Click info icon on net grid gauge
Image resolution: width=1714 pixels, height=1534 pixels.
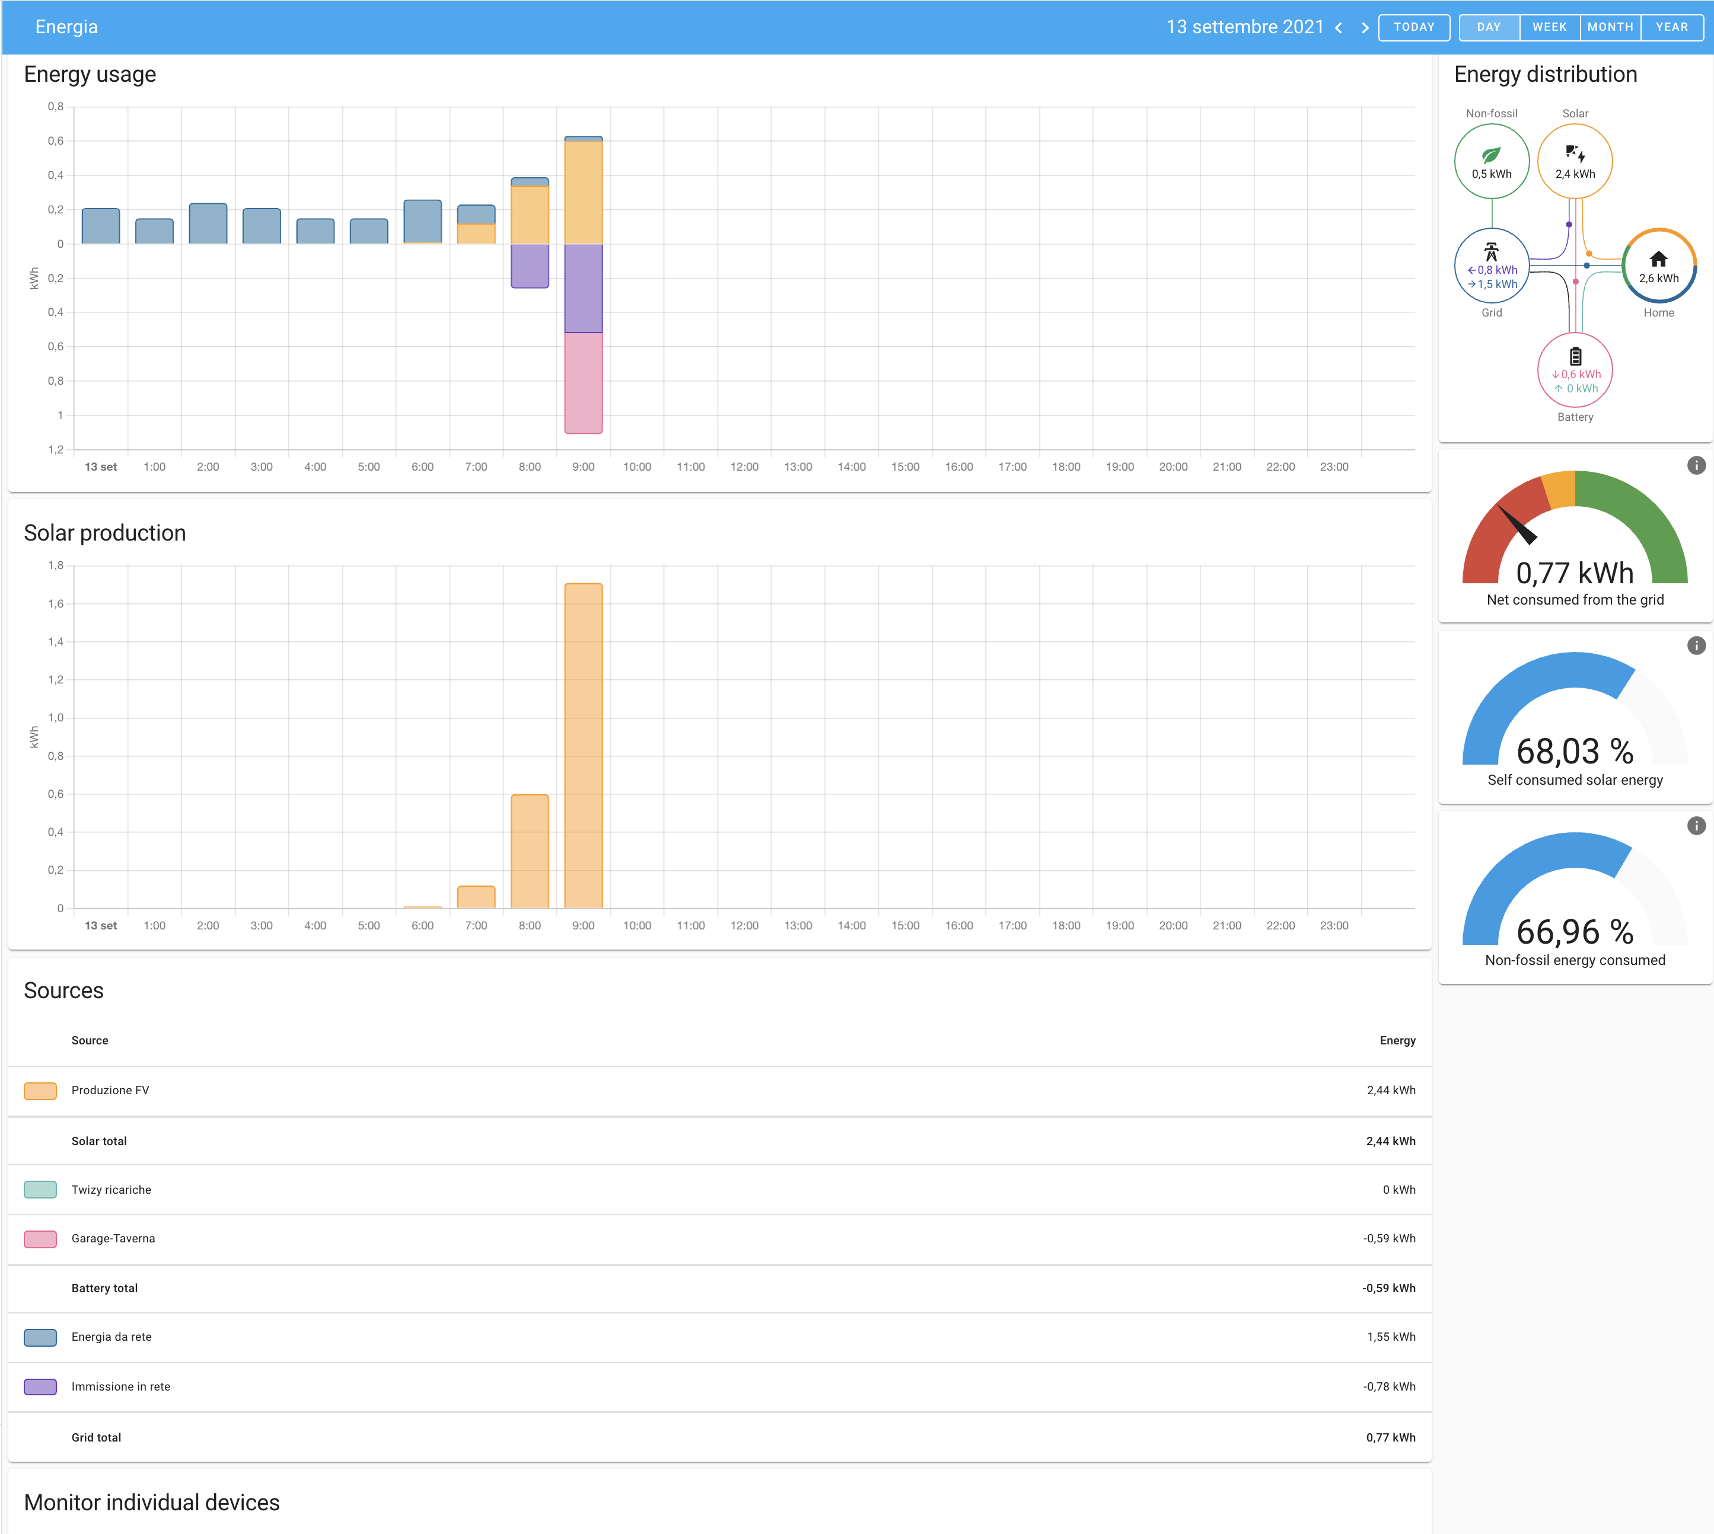[x=1696, y=465]
